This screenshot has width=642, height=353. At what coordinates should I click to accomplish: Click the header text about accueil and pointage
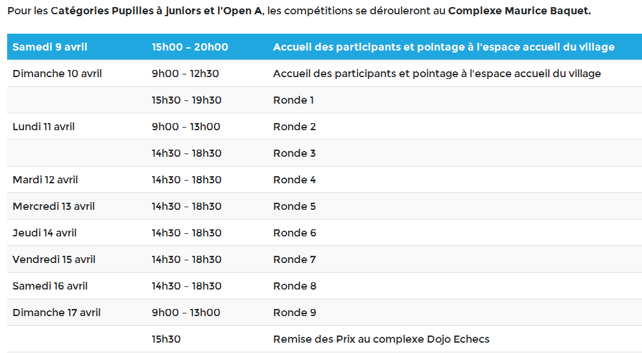pyautogui.click(x=444, y=47)
